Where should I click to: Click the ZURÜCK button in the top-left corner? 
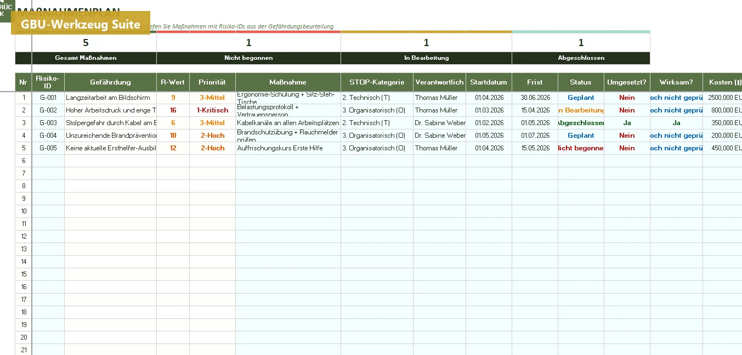(x=5, y=11)
